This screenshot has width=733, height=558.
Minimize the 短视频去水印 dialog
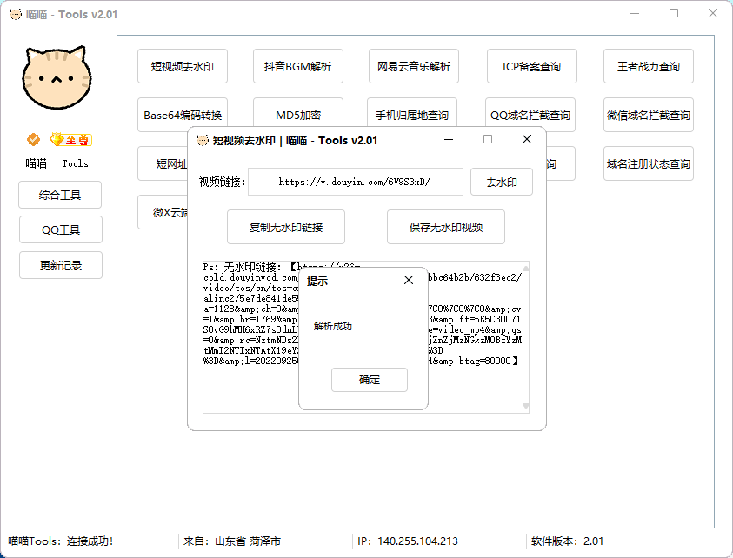[449, 139]
